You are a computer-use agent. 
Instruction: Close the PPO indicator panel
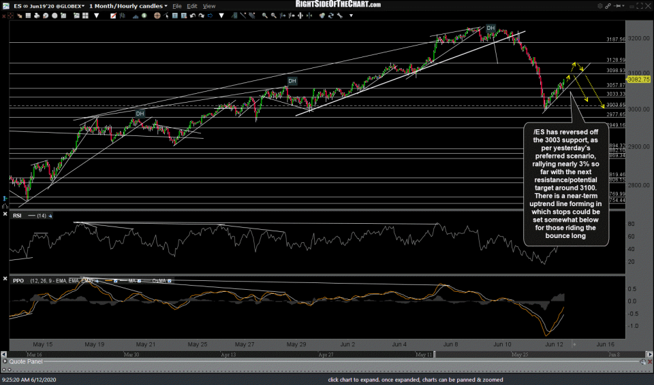[x=5, y=278]
